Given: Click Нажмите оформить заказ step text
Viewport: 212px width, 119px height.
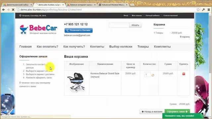Looking at the screenshot, I should pyautogui.click(x=39, y=78).
